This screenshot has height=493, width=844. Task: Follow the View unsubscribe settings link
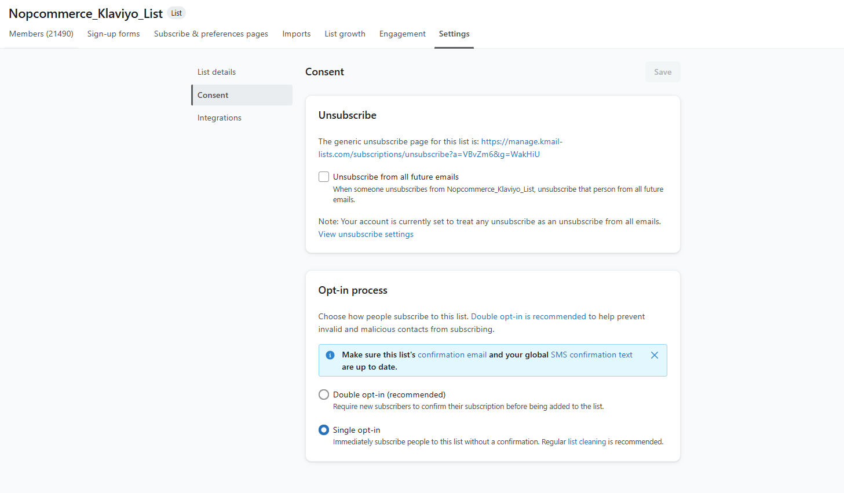pos(366,234)
